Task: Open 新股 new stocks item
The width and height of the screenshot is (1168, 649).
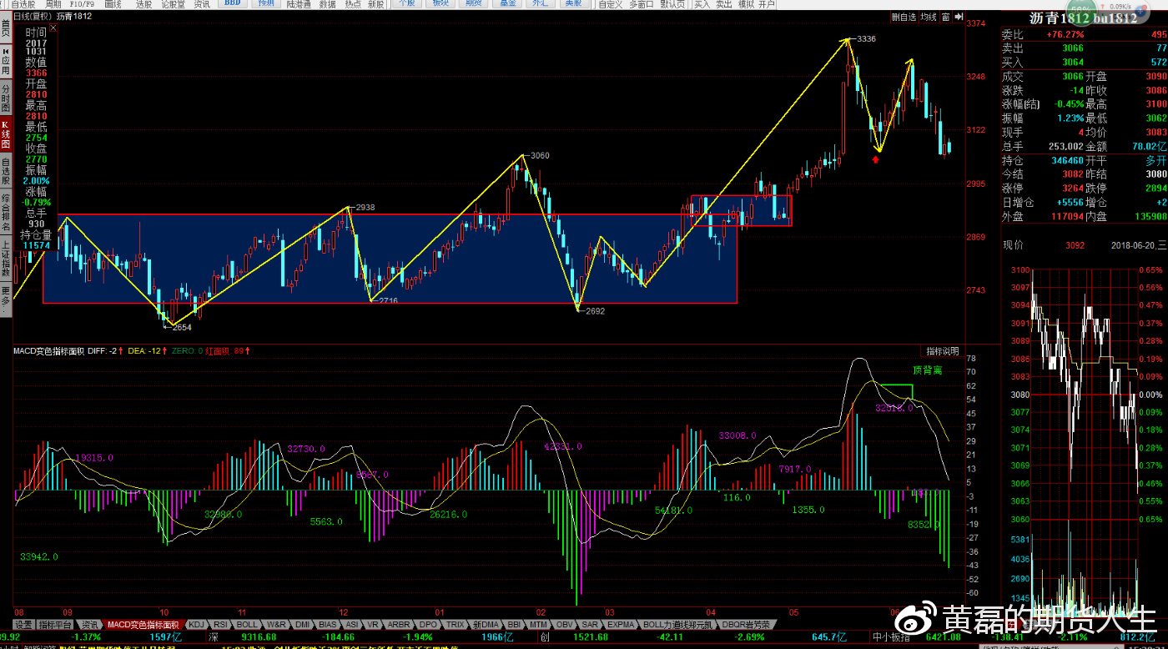Action: pos(376,4)
